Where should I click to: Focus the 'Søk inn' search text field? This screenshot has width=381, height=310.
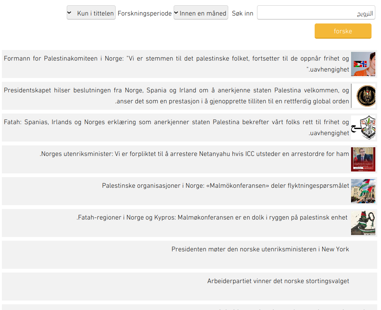click(x=316, y=13)
